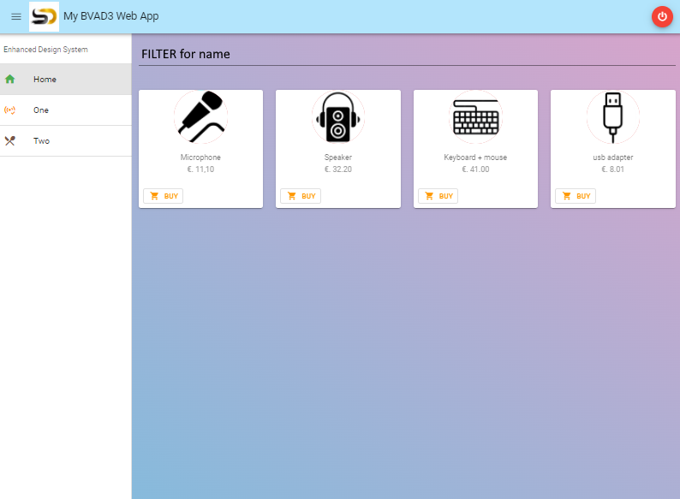Click the My BVAD3 Web App title
The image size is (680, 499).
tap(111, 16)
